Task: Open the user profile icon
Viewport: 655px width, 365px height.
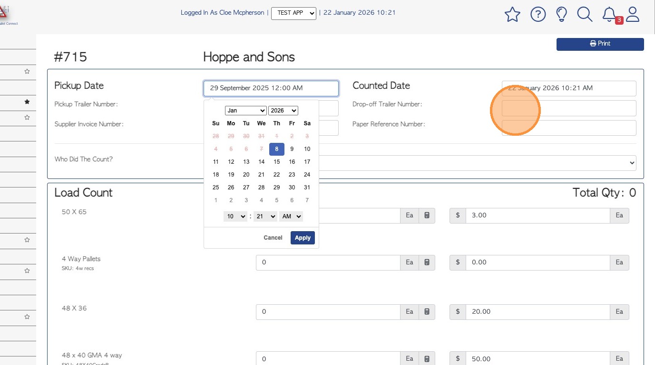Action: (633, 15)
